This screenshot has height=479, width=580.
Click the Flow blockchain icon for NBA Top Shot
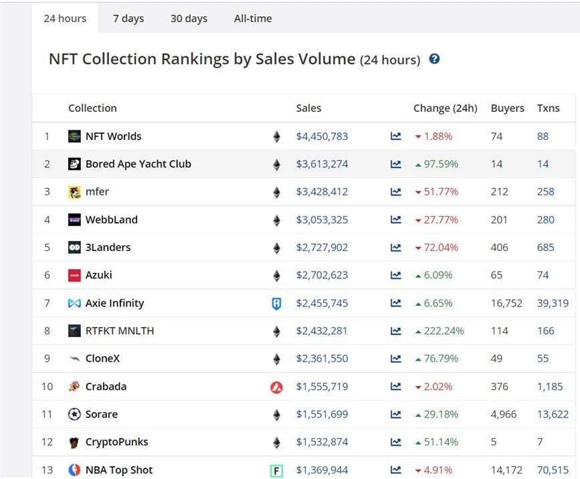point(276,470)
